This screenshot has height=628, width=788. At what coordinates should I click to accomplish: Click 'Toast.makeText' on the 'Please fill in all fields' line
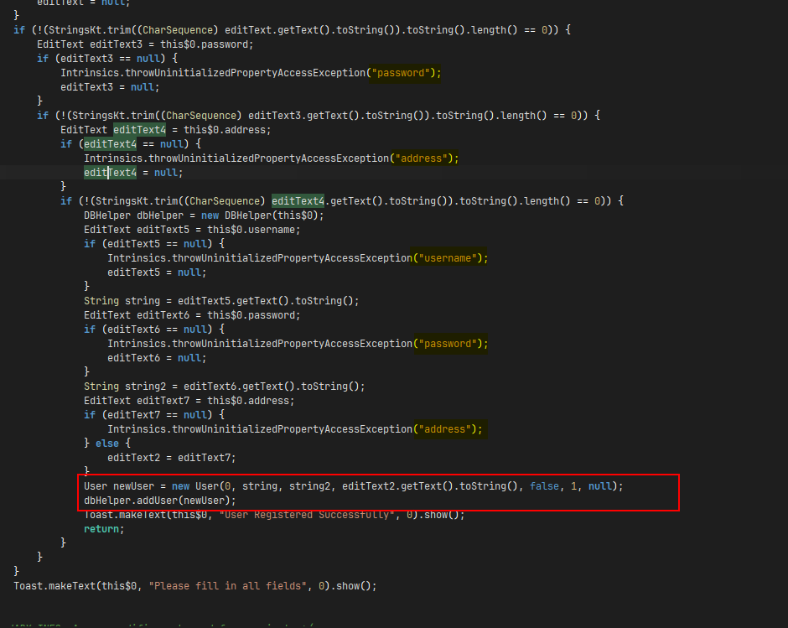point(54,586)
